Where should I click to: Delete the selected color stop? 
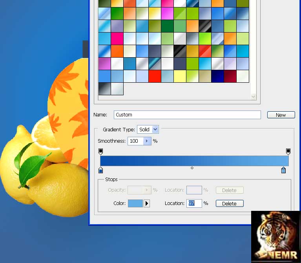(230, 203)
